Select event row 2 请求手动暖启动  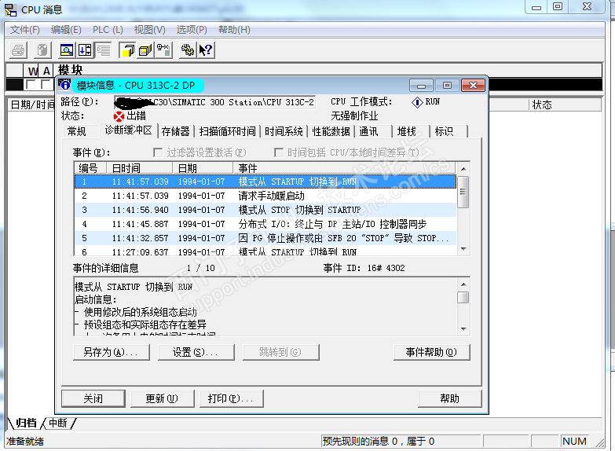[x=265, y=196]
